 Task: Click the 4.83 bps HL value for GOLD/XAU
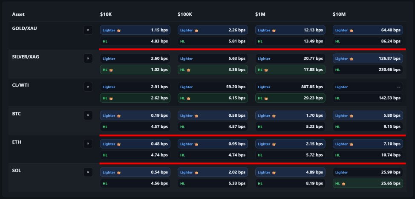pos(159,42)
